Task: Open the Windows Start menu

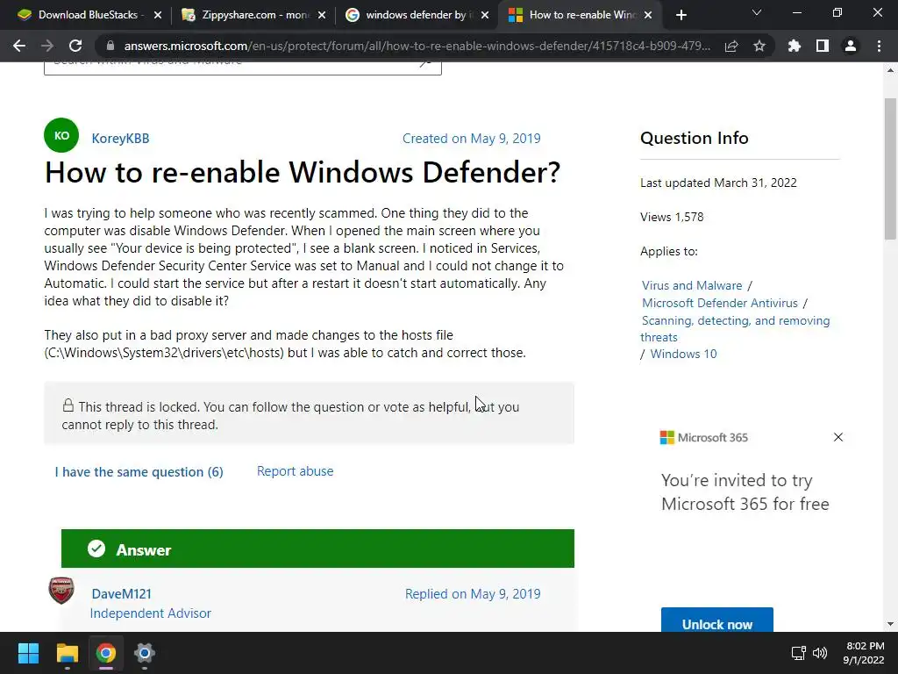Action: pos(28,653)
